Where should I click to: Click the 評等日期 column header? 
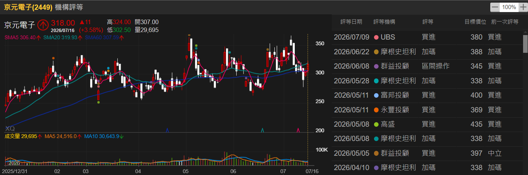351,22
